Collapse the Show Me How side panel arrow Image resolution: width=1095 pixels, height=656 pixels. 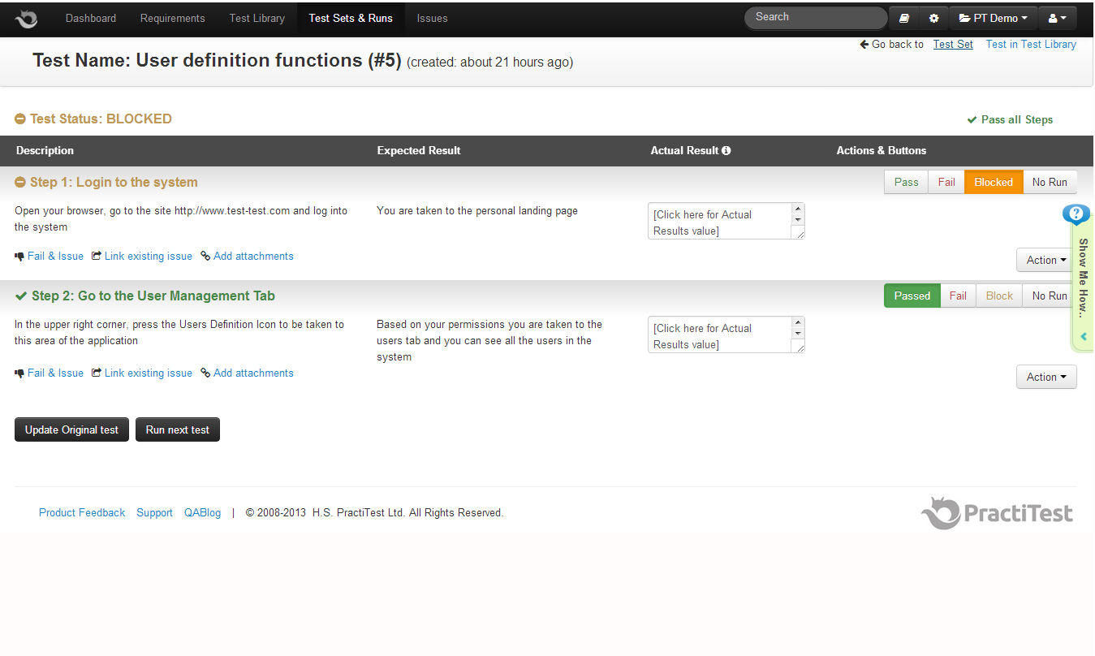tap(1084, 336)
